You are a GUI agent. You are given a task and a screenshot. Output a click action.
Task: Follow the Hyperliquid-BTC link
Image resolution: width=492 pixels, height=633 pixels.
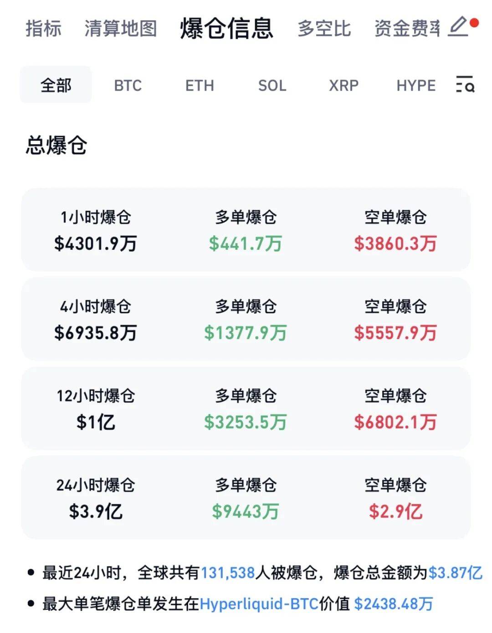pos(259,604)
